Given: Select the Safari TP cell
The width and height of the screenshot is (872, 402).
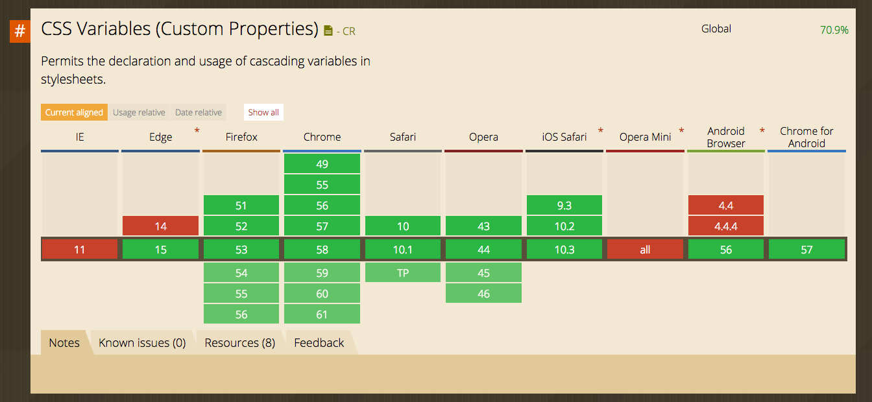Looking at the screenshot, I should point(403,273).
